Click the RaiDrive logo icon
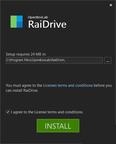116x144 pixels. [17, 22]
